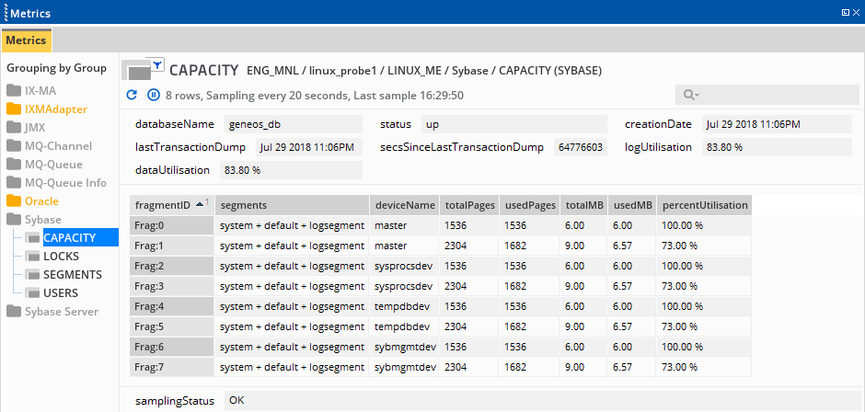
Task: Click the MQ-Queue Info folder icon
Action: [x=14, y=183]
